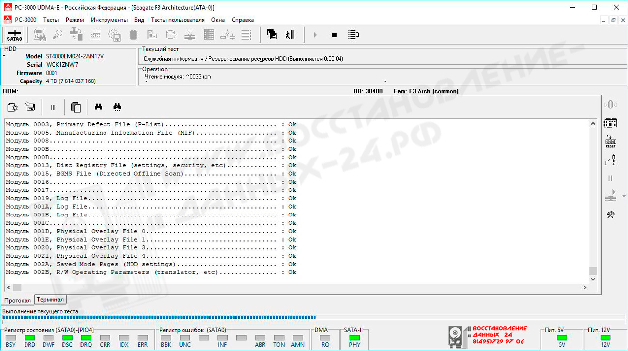This screenshot has height=351, width=628.
Task: Click the binoculars find icon
Action: [98, 107]
